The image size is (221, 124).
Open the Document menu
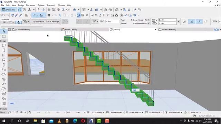point(31,5)
